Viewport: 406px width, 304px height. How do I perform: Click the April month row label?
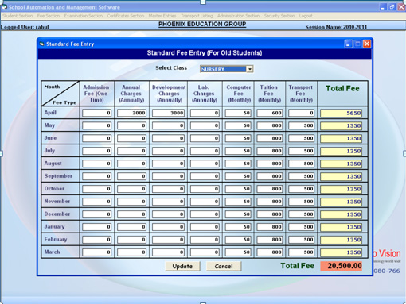[50, 113]
